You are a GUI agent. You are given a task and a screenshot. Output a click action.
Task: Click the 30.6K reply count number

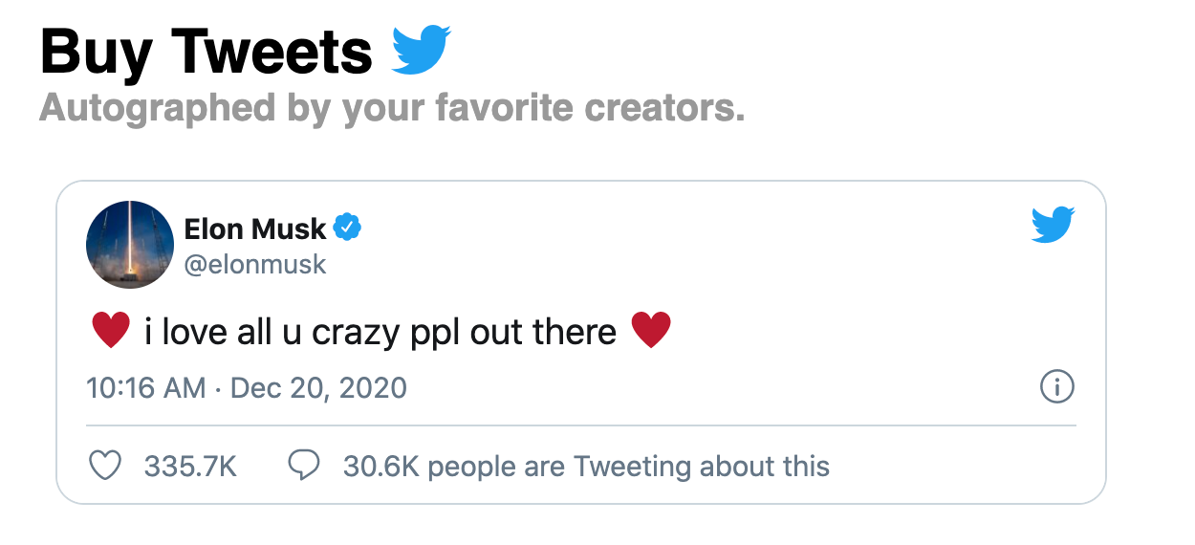[382, 467]
